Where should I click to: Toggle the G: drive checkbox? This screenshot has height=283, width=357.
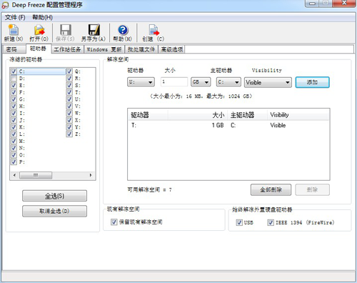[x=14, y=99]
